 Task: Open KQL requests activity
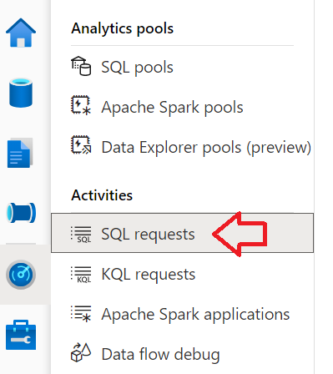tap(149, 275)
